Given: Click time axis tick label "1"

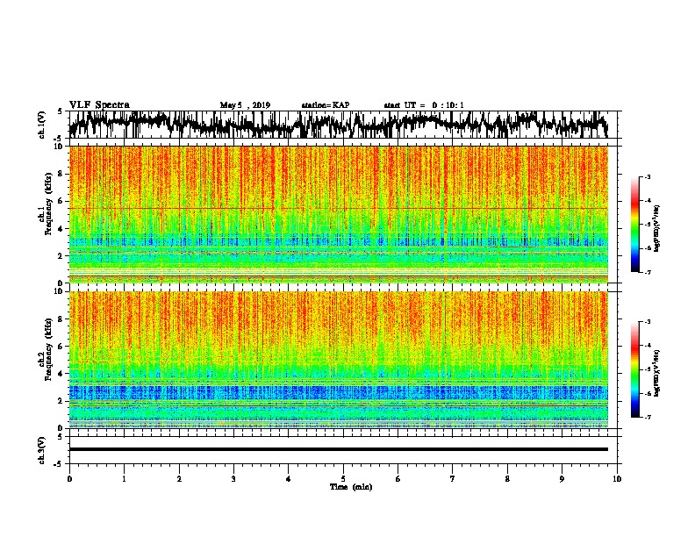Looking at the screenshot, I should click(x=124, y=479).
